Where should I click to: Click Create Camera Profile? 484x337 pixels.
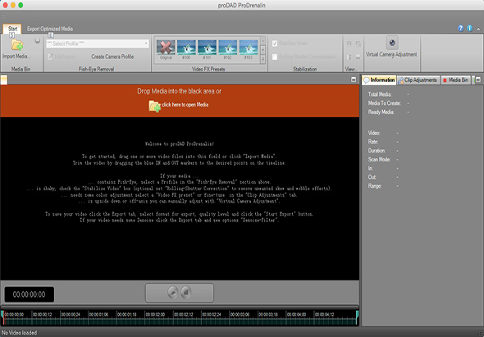(x=112, y=57)
